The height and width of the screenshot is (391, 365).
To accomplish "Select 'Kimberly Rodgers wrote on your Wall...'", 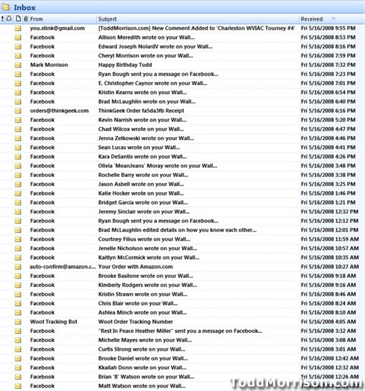I will click(x=147, y=285).
